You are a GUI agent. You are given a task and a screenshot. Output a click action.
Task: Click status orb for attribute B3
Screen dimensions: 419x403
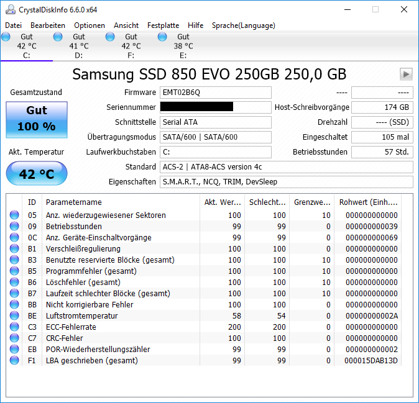[14, 260]
